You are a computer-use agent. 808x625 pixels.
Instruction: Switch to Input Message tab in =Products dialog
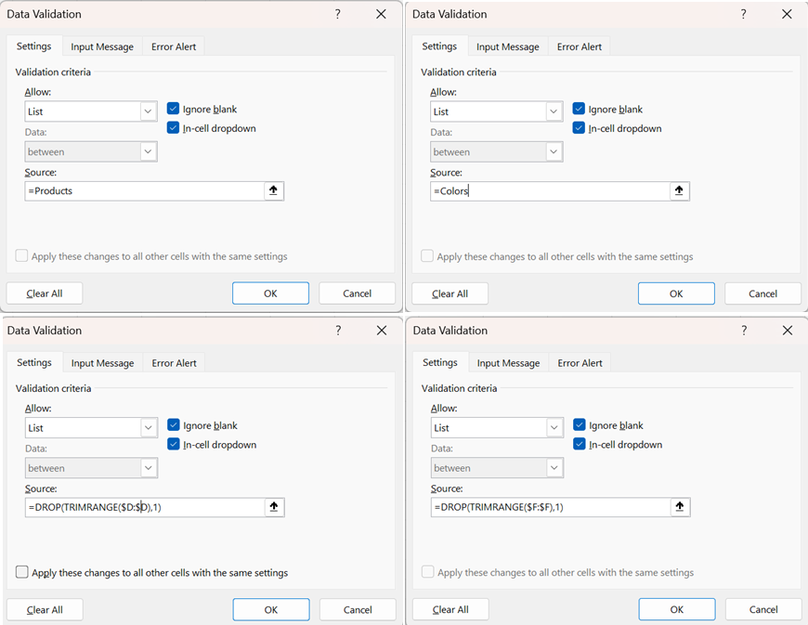click(102, 46)
